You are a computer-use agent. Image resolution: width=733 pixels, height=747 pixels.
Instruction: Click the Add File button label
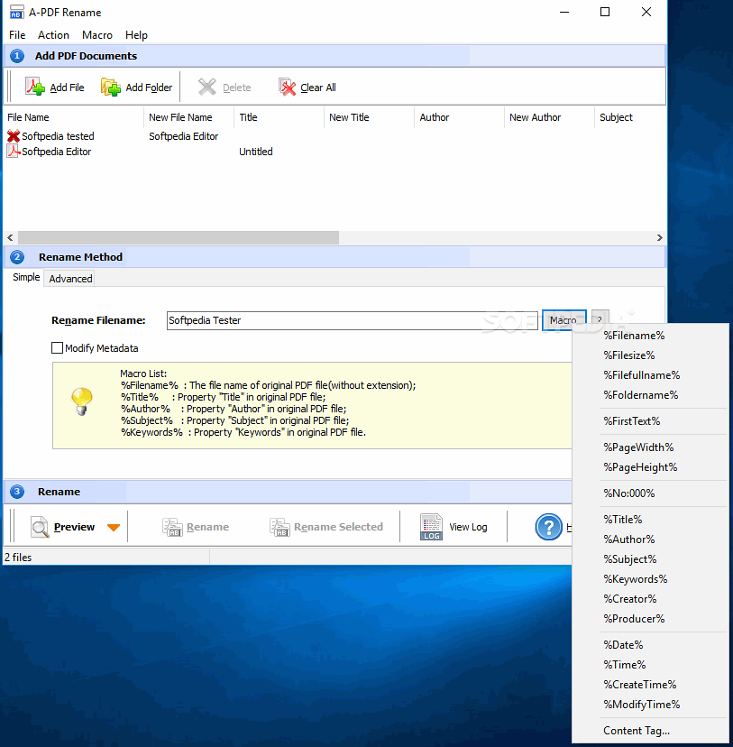(x=67, y=88)
